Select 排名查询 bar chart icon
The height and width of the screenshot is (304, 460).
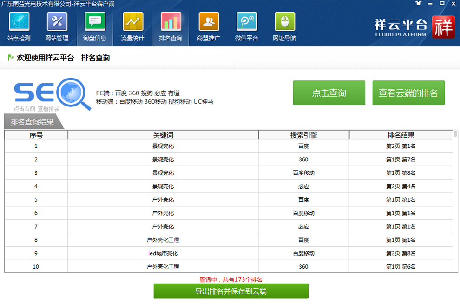tap(171, 22)
